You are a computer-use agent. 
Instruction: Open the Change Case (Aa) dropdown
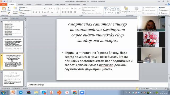[53, 12]
